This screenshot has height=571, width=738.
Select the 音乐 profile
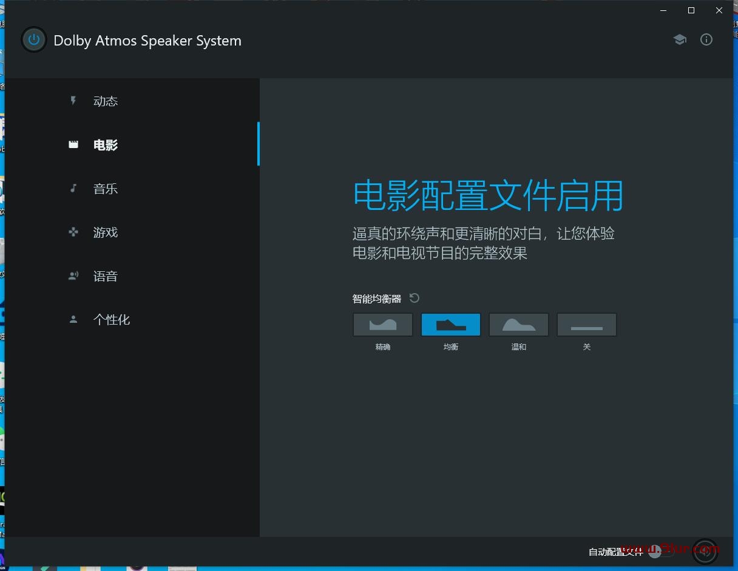pyautogui.click(x=132, y=188)
